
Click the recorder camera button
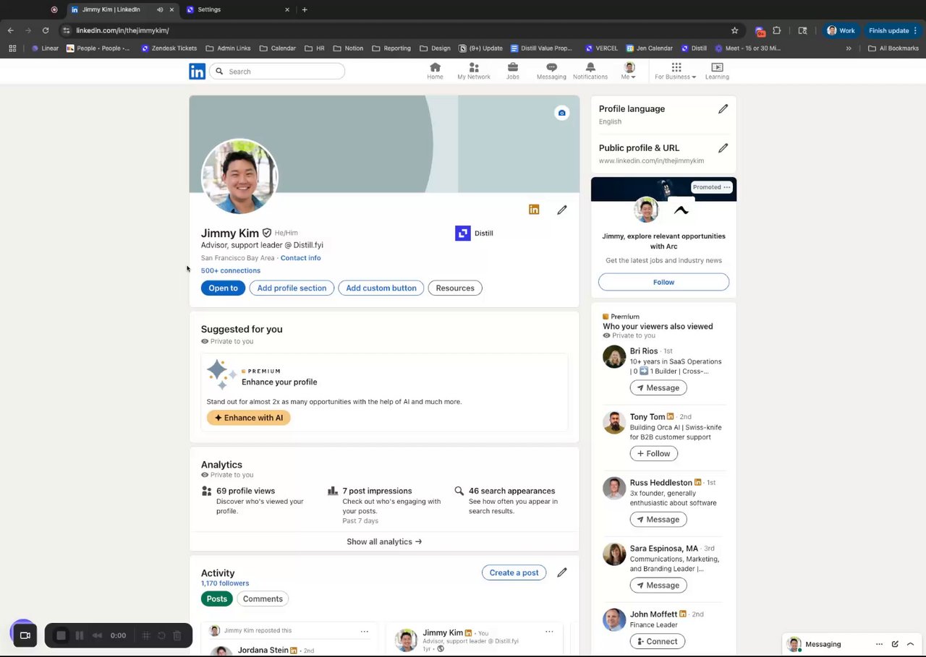(x=25, y=635)
